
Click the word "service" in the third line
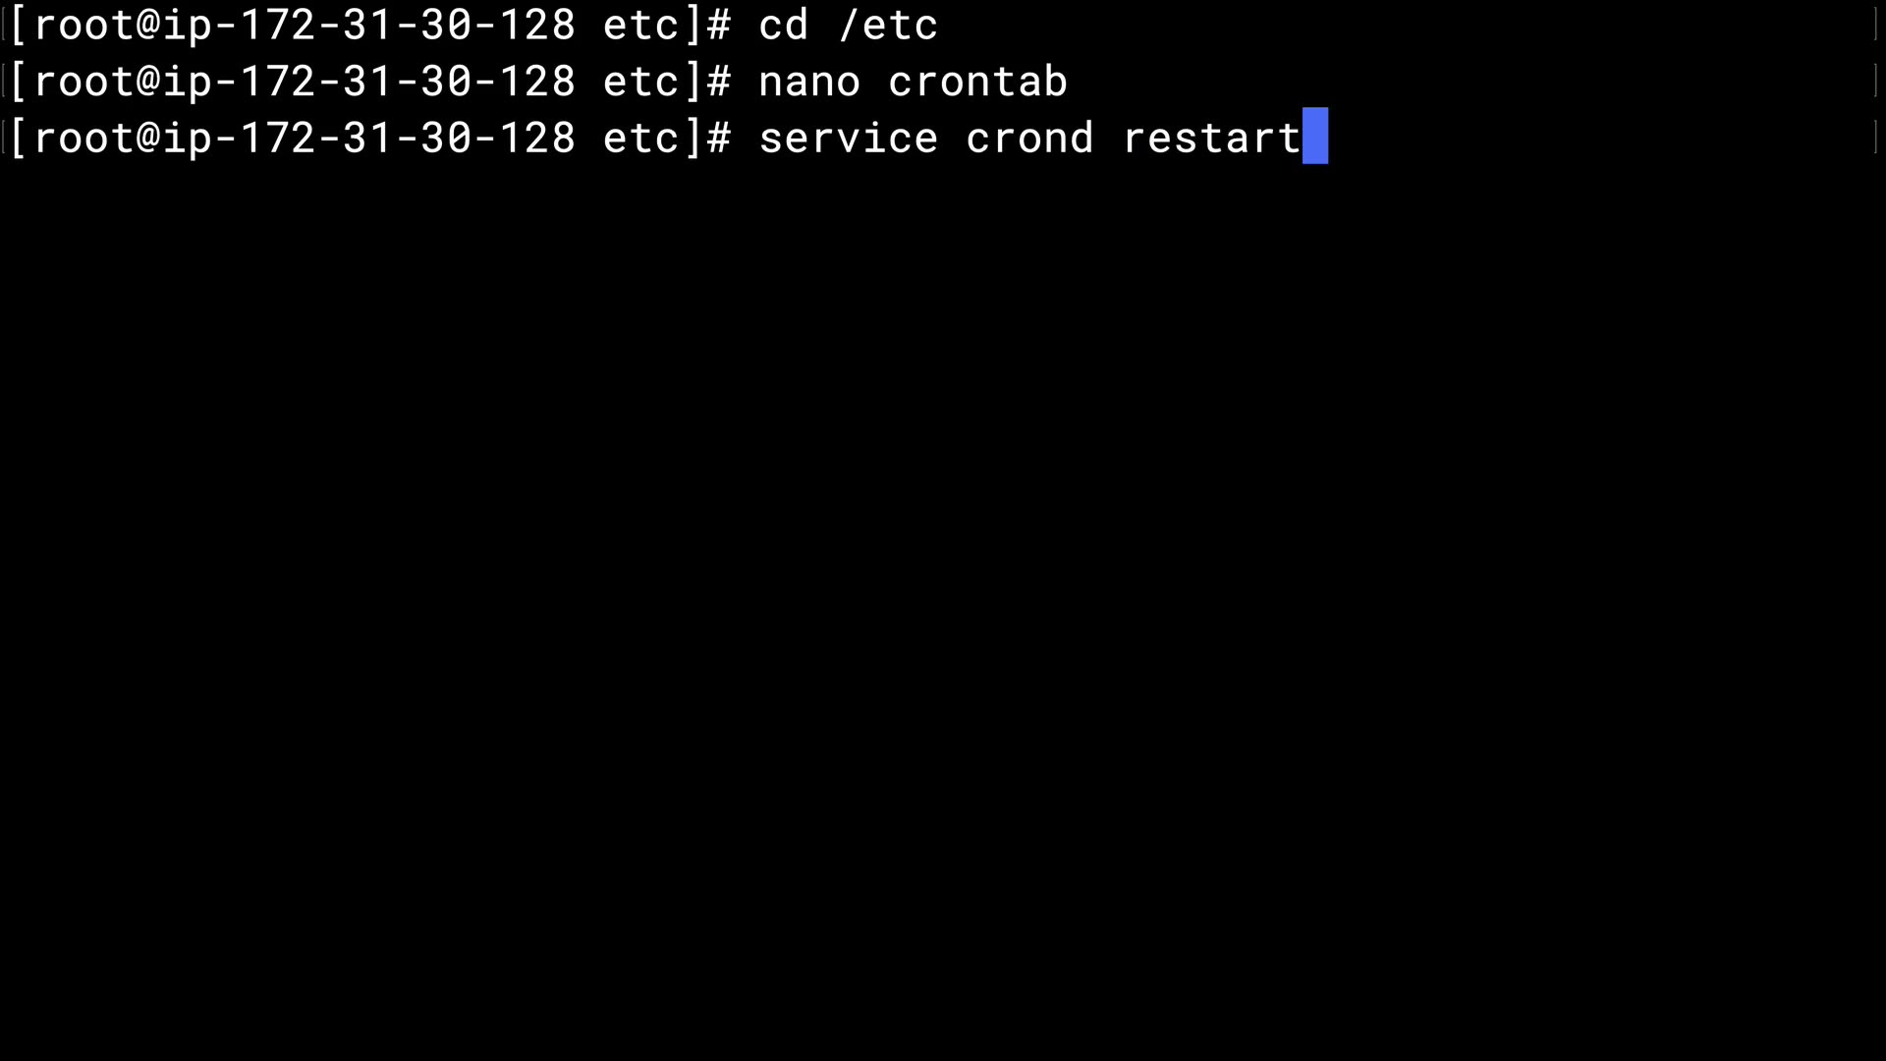click(848, 138)
